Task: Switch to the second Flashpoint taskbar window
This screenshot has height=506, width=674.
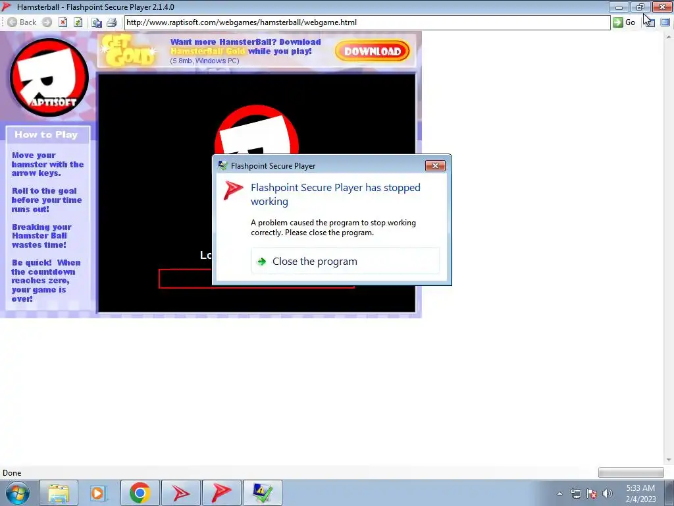Action: click(x=221, y=493)
